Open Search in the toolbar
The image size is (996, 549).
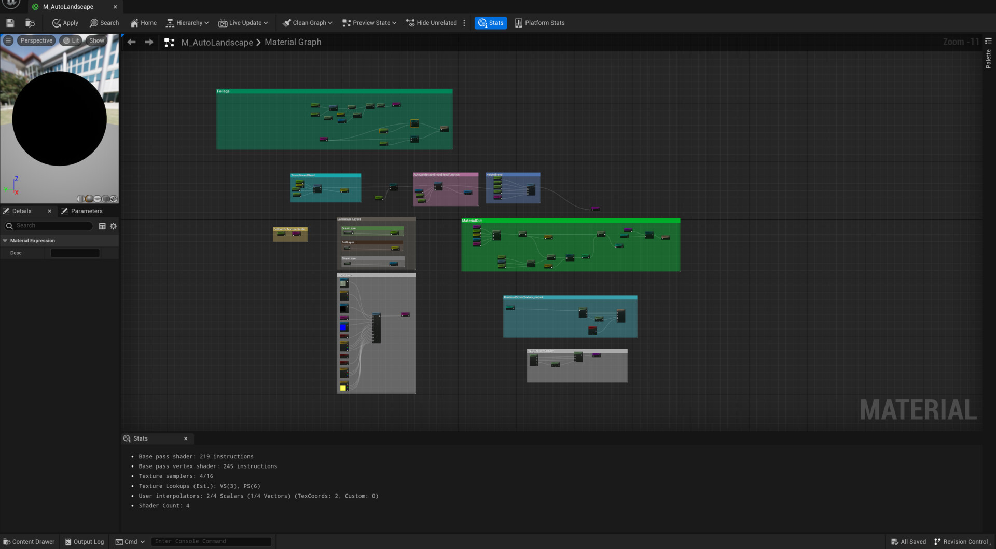point(104,23)
